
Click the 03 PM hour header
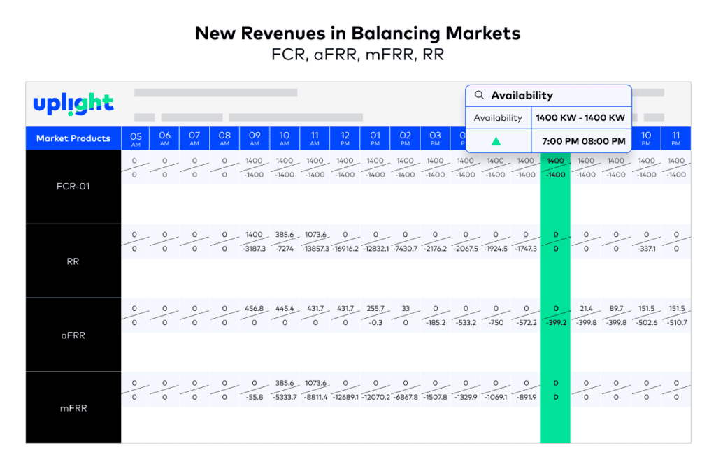click(x=435, y=138)
